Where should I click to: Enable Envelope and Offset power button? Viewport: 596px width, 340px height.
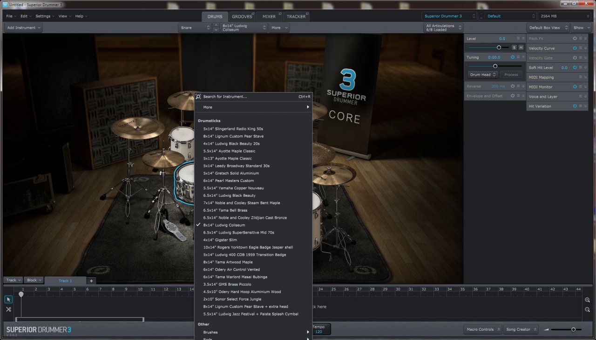(x=512, y=96)
